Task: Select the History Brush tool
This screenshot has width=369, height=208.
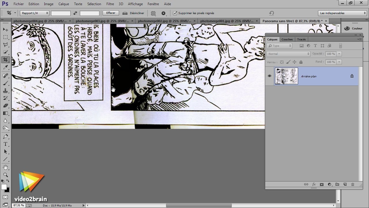Action: 5,98
